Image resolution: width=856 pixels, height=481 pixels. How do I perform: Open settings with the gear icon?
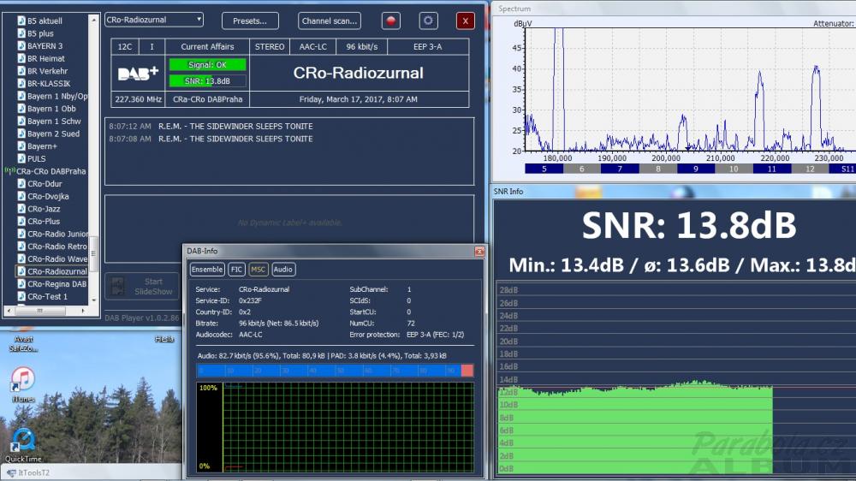click(x=428, y=21)
